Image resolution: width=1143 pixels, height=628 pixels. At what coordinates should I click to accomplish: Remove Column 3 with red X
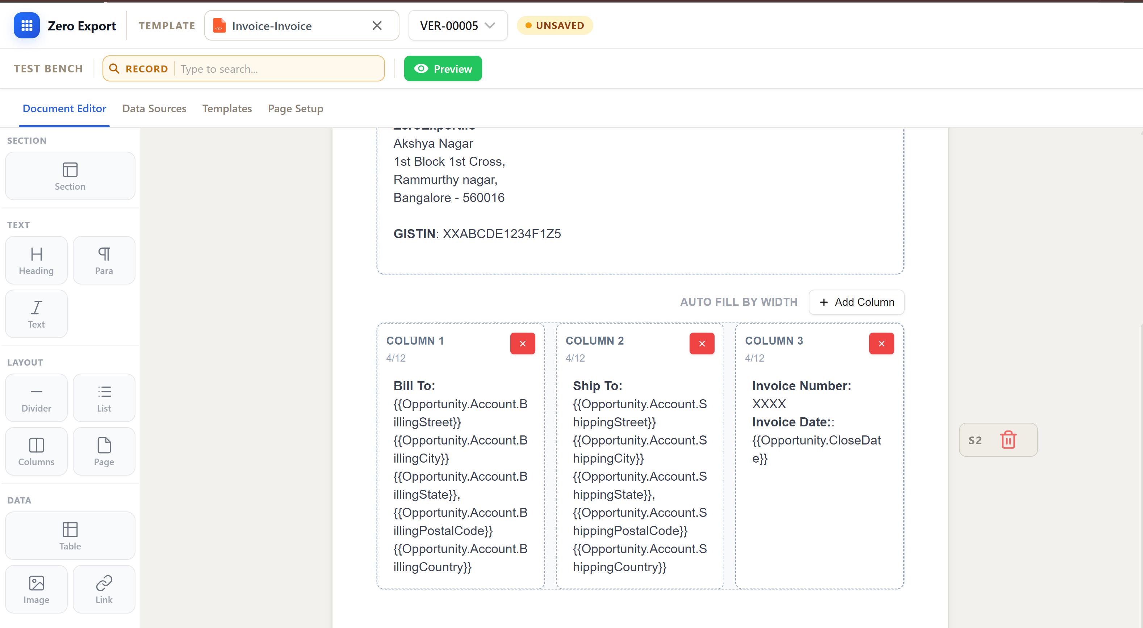tap(881, 344)
